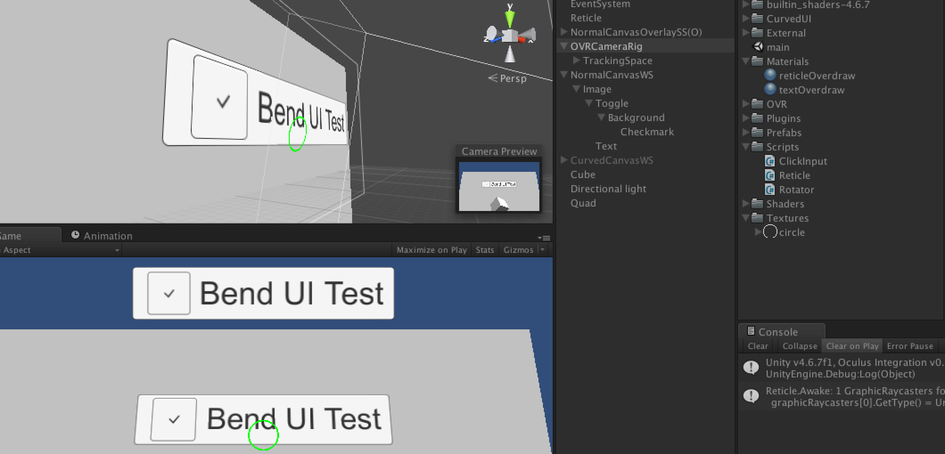The width and height of the screenshot is (945, 454).
Task: Select the Unity v4.6.7f1 console log entry
Action: click(x=842, y=368)
